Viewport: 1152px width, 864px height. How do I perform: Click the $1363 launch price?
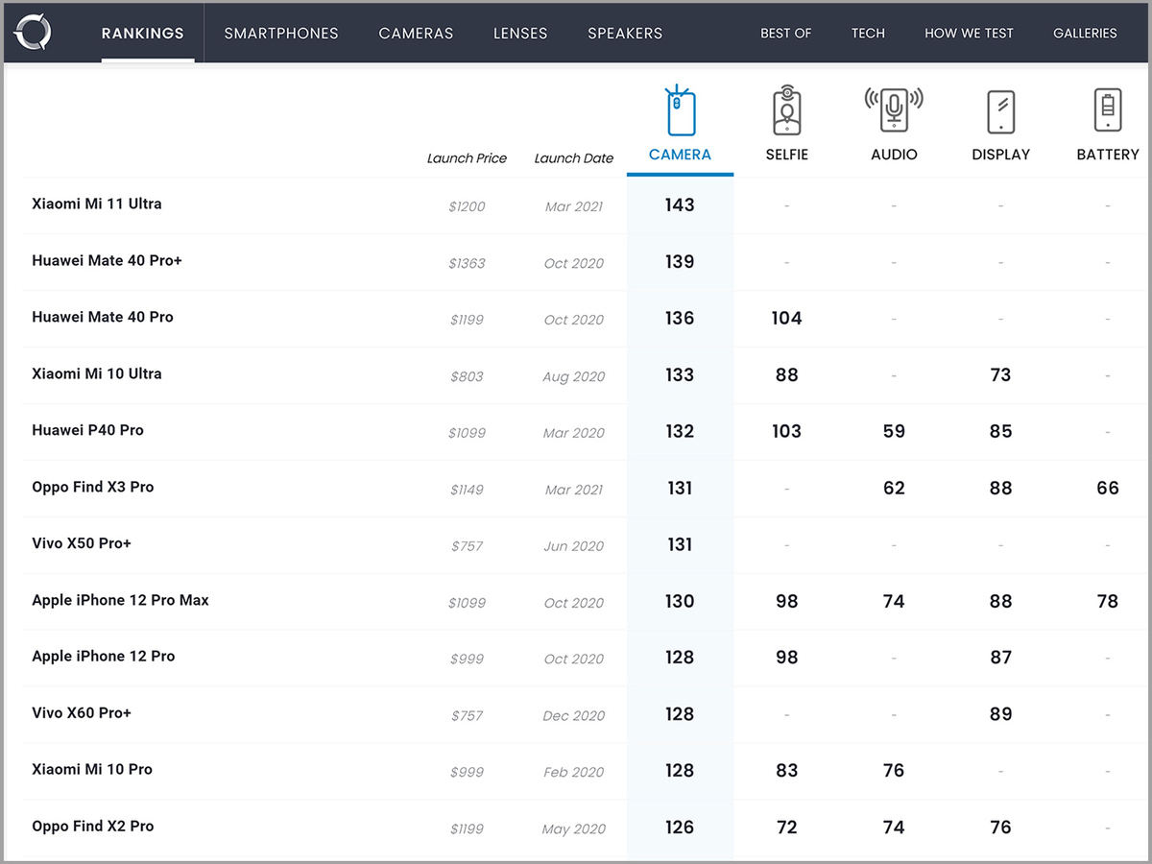[x=467, y=263]
